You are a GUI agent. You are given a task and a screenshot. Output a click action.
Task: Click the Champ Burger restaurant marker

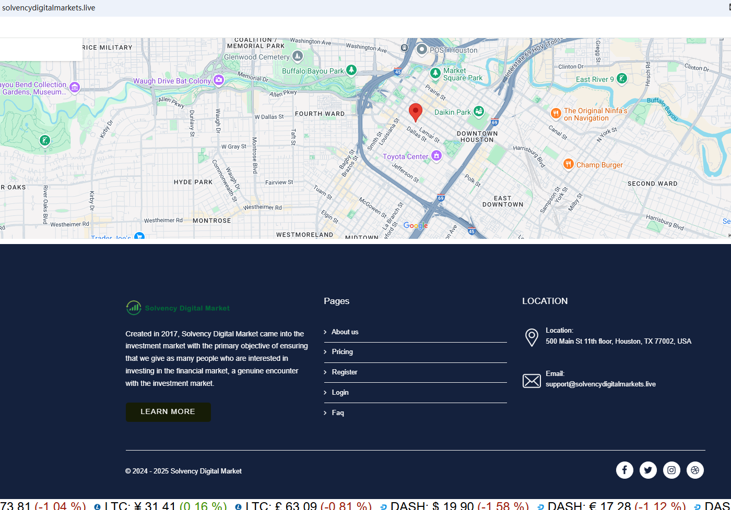point(569,164)
